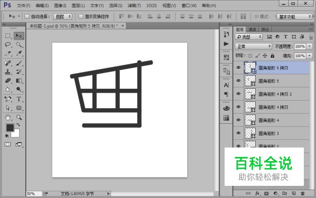Select the Rounded Rectangle shape tool

click(19, 108)
